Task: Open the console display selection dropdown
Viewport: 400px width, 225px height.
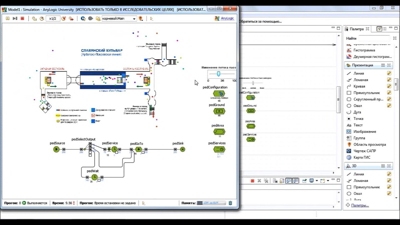Action: tap(317, 181)
